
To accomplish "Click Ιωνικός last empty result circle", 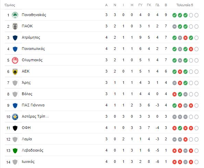I will [x=196, y=162].
